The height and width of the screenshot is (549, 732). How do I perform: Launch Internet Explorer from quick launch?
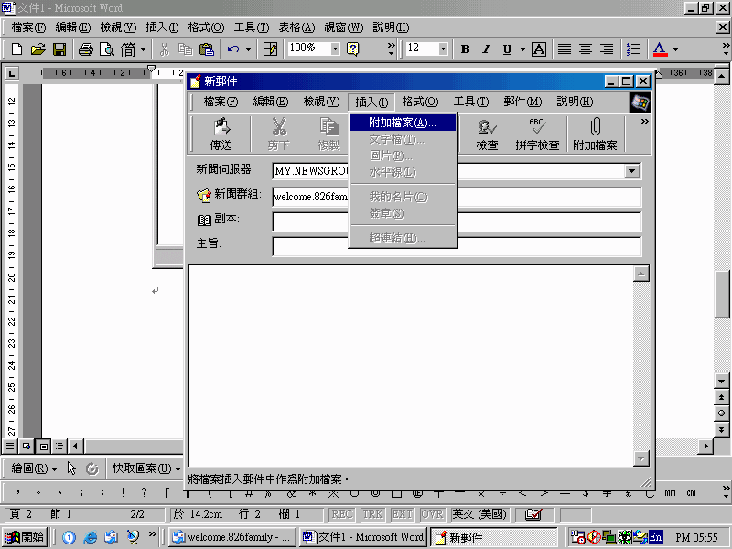(90, 537)
